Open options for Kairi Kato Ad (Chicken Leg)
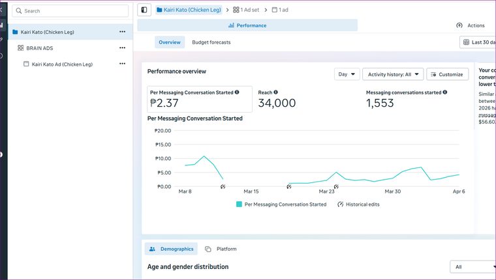496x280 pixels. (123, 64)
